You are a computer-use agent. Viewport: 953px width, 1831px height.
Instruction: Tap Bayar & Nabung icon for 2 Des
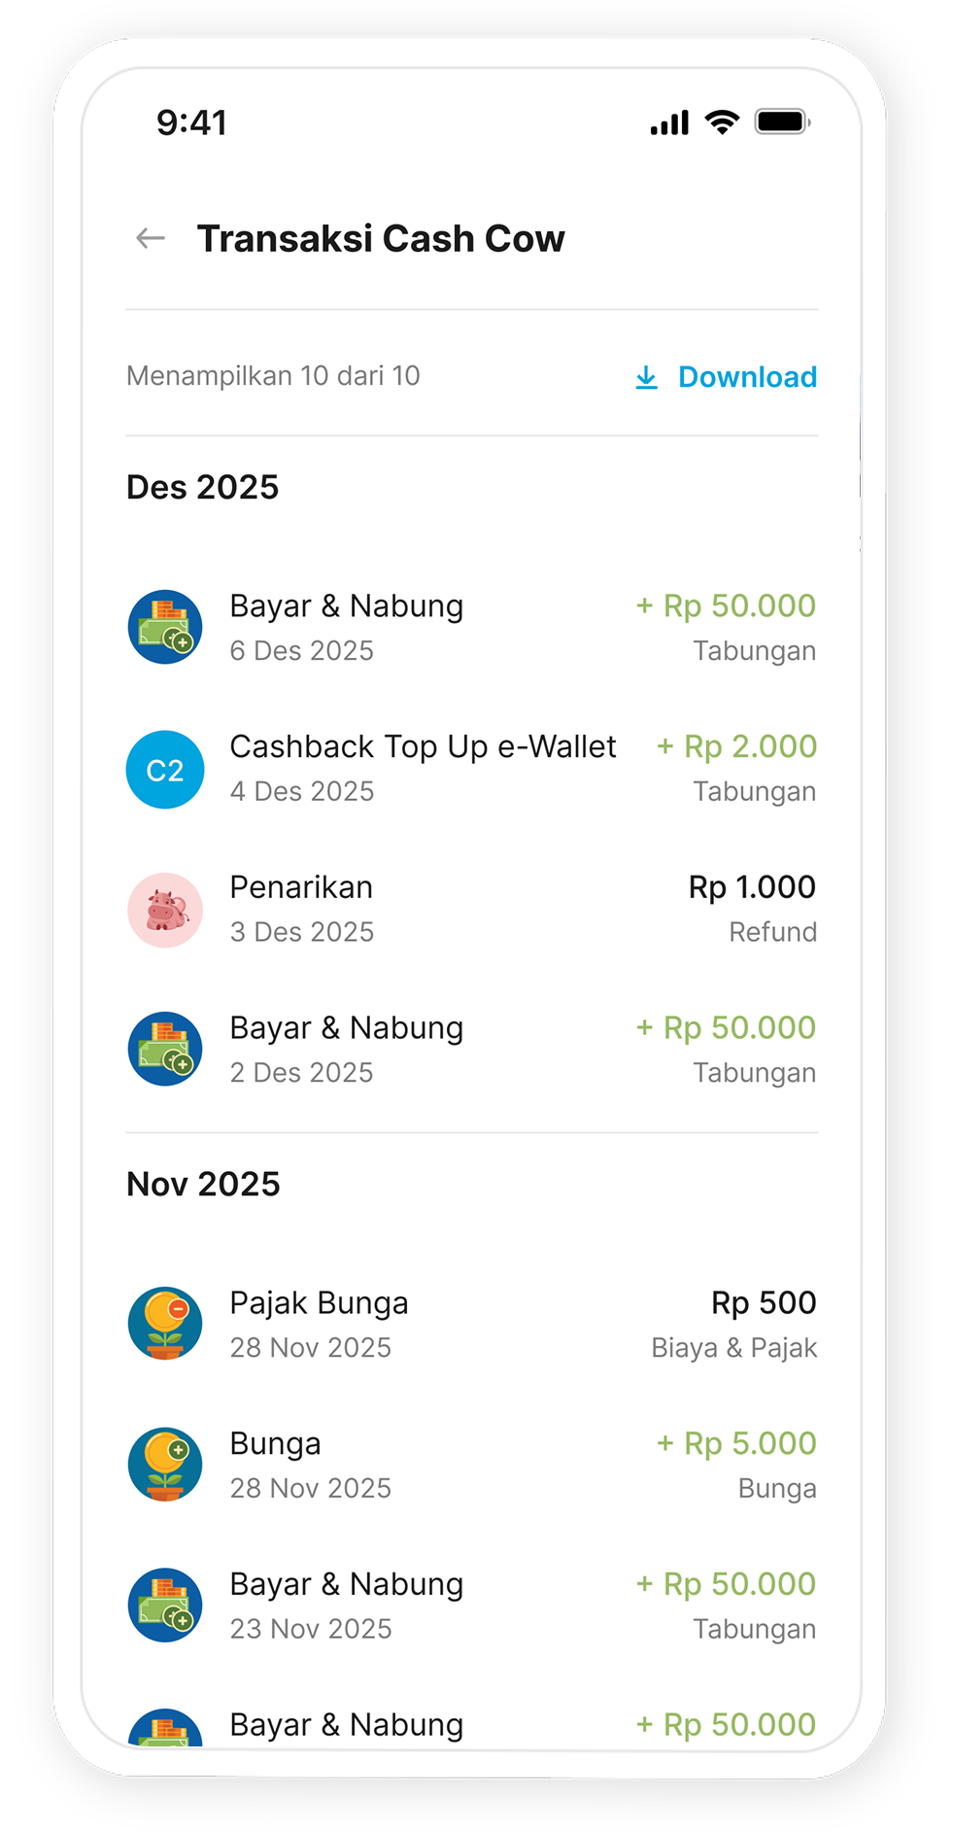(x=165, y=1049)
